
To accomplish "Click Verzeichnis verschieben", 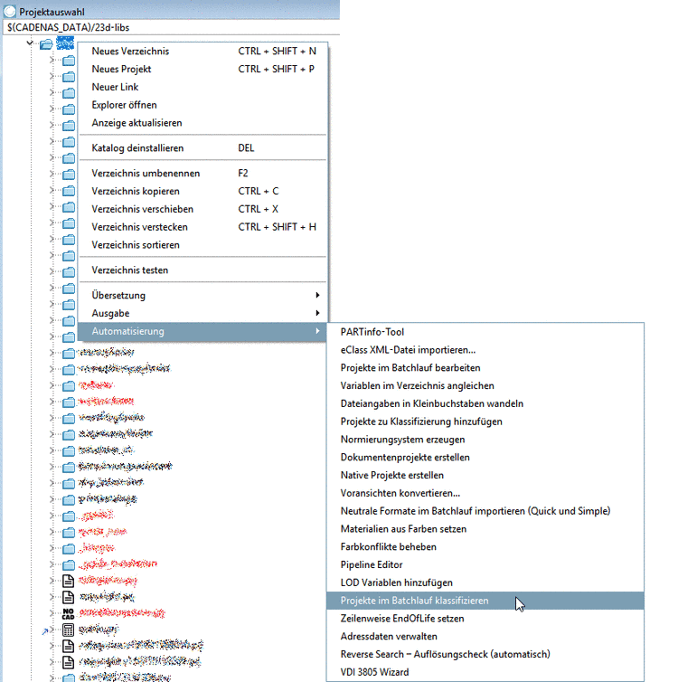I will [x=202, y=209].
